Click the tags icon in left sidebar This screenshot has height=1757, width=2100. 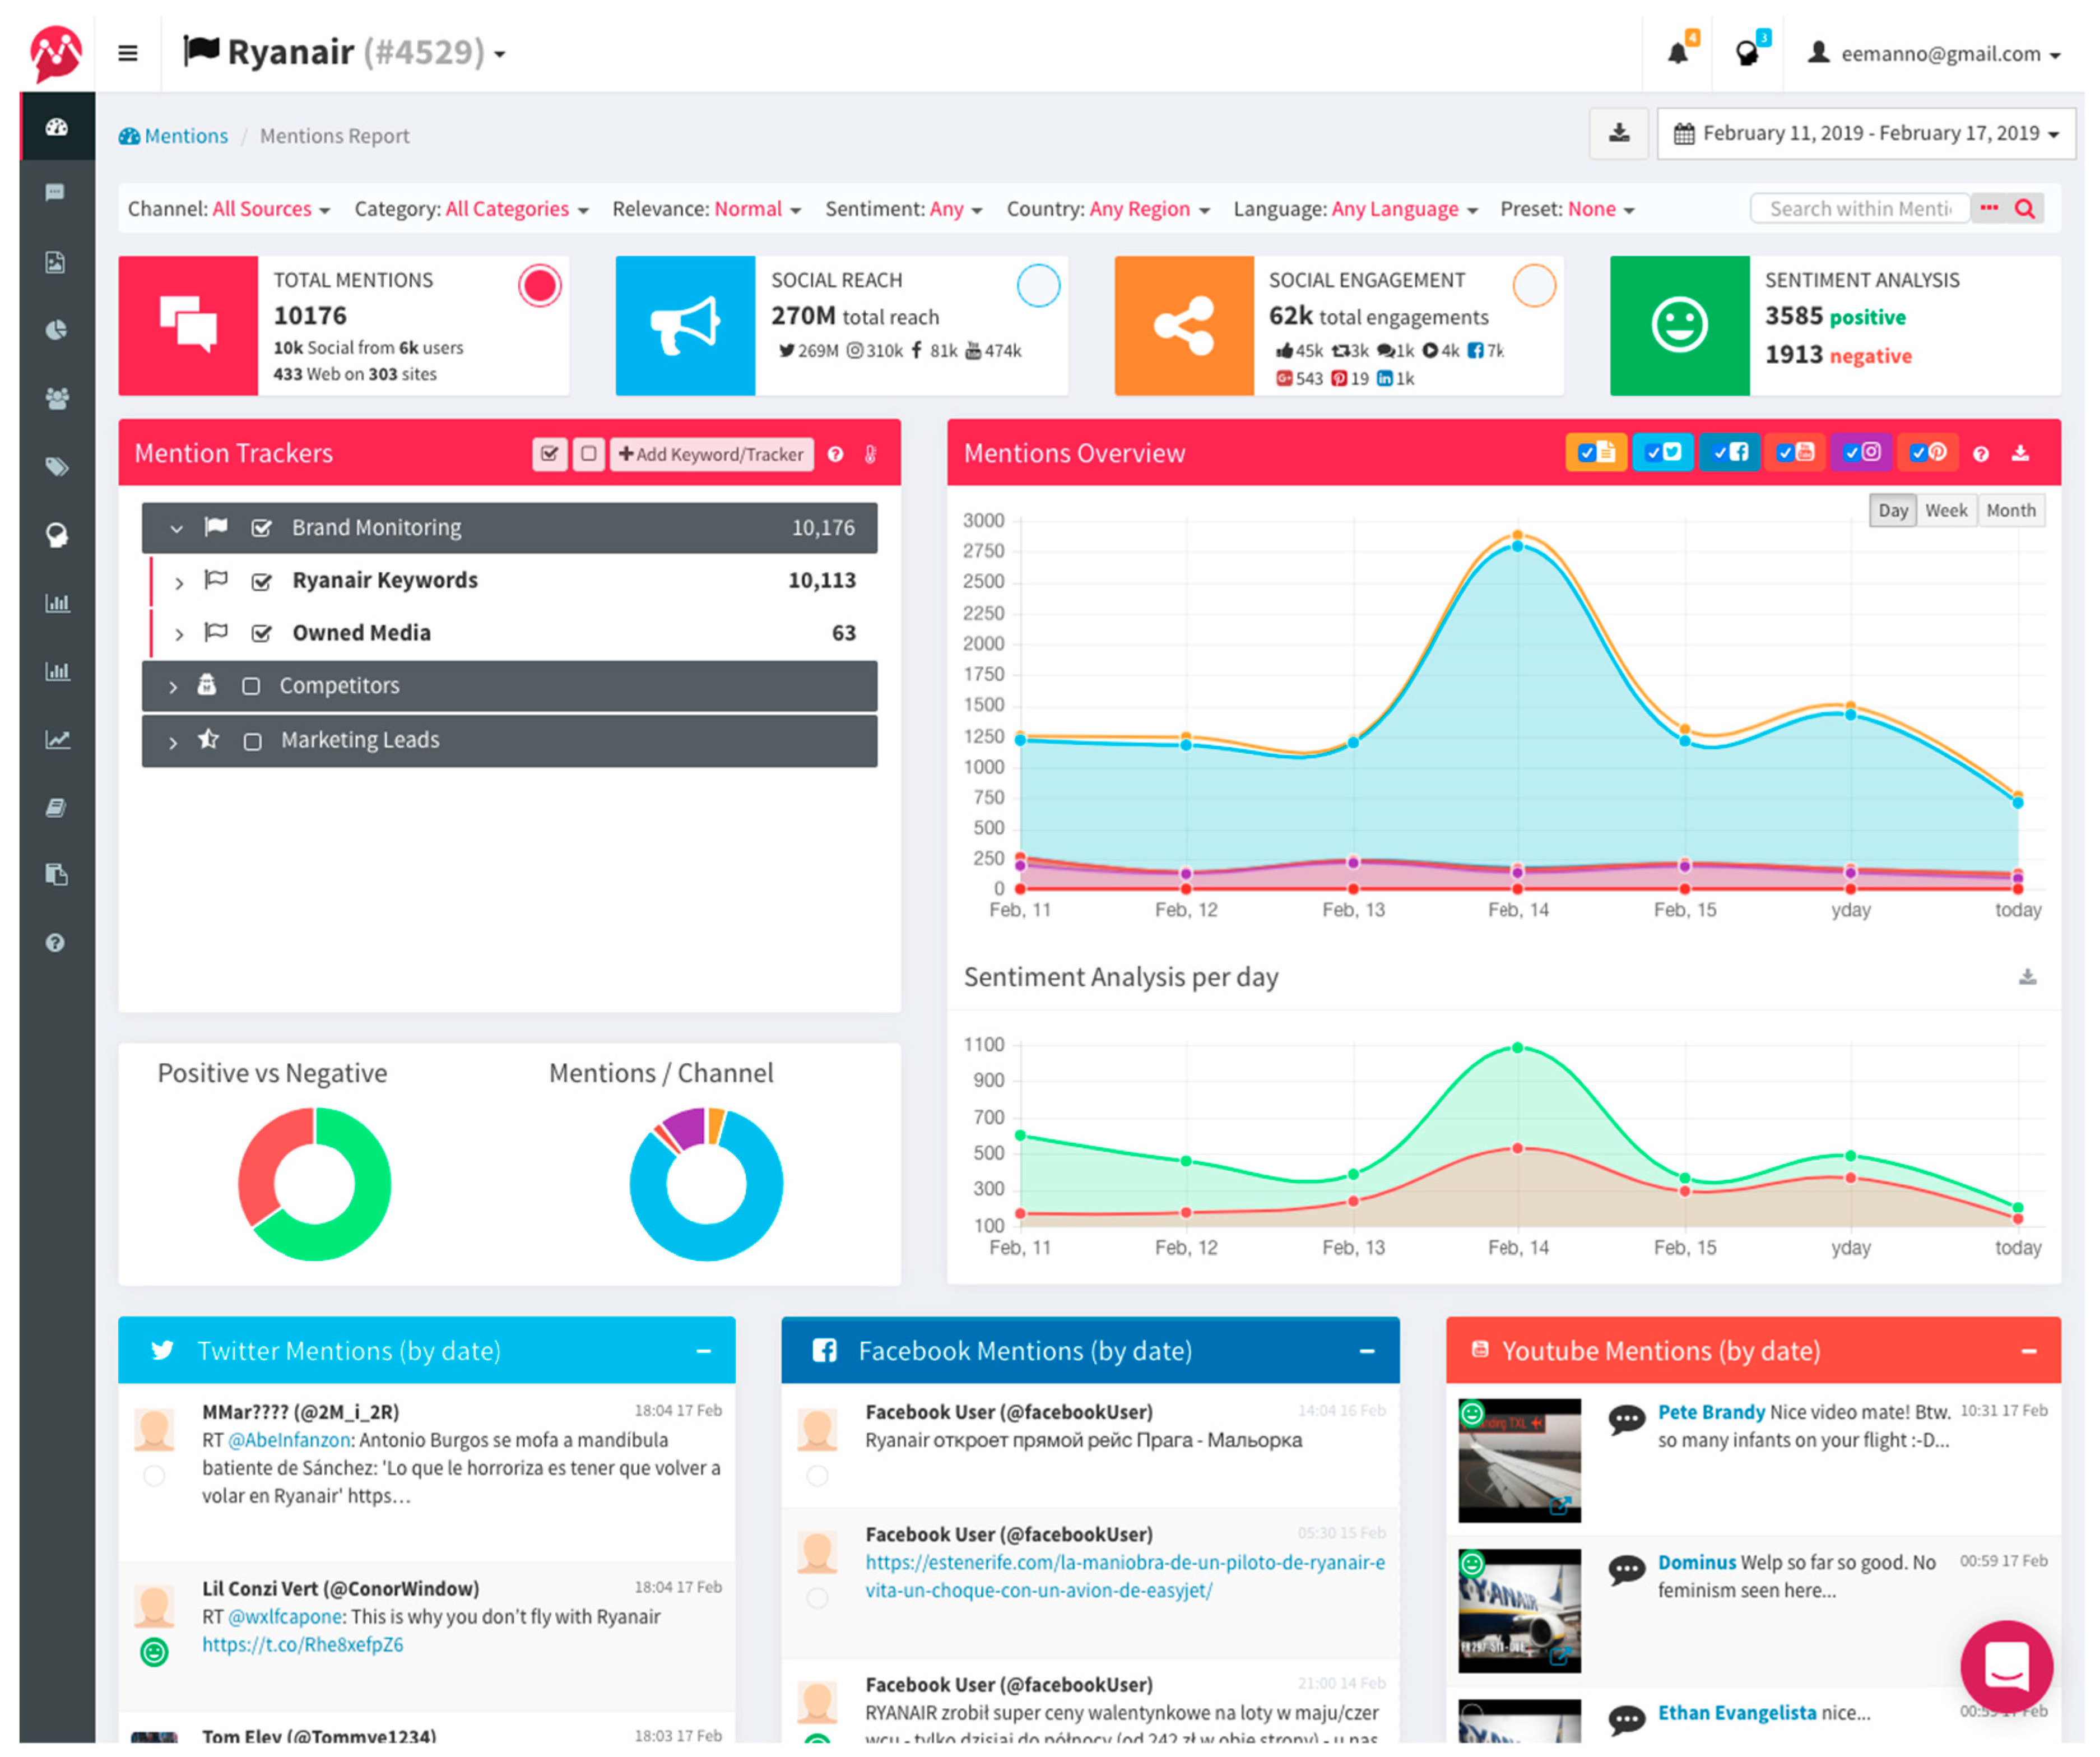(57, 467)
